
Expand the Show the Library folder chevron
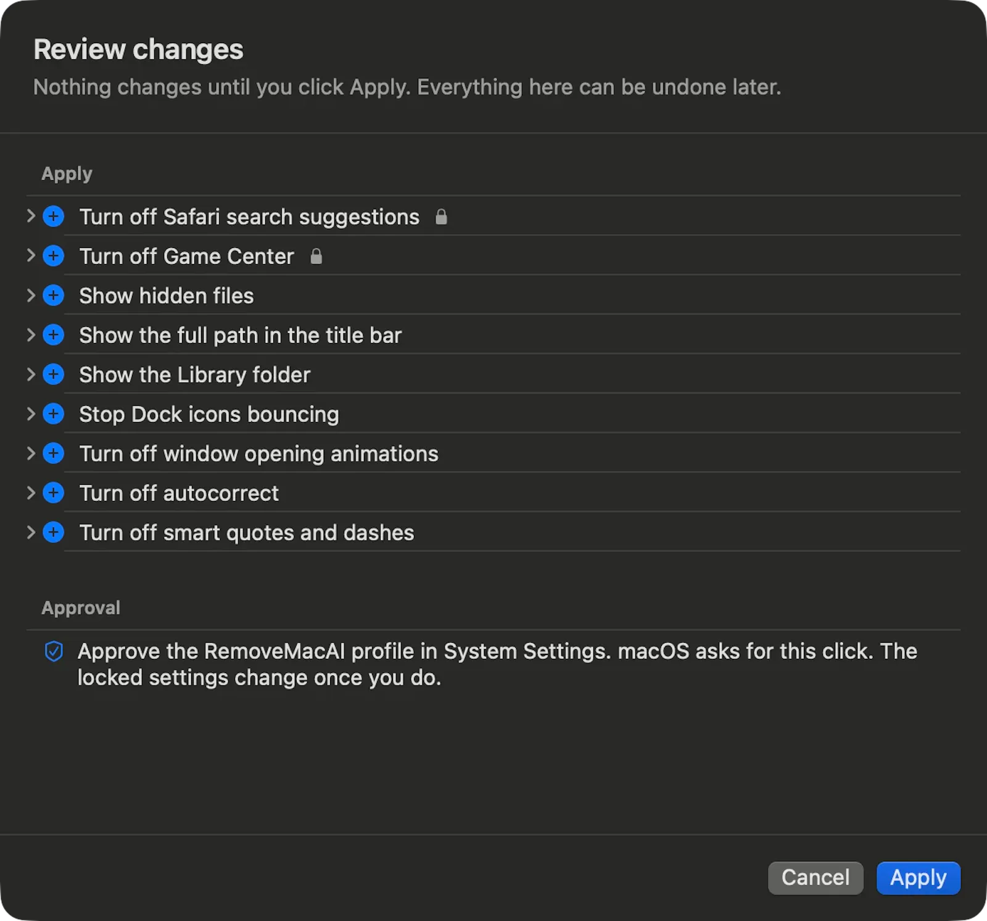click(x=31, y=374)
